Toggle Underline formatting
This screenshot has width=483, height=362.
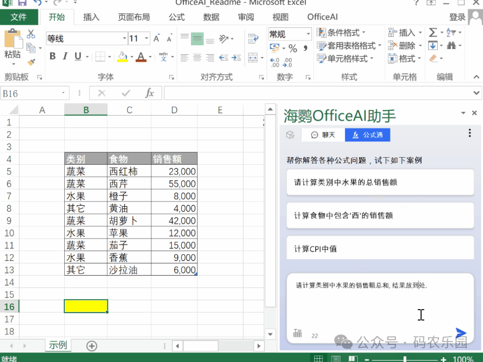[x=78, y=56]
